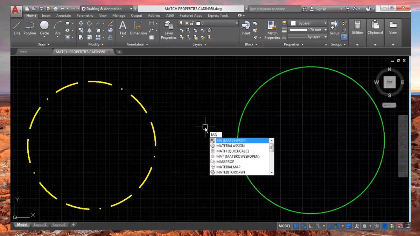
Task: Open the layer dropdown showing layer 0
Action: (208, 23)
